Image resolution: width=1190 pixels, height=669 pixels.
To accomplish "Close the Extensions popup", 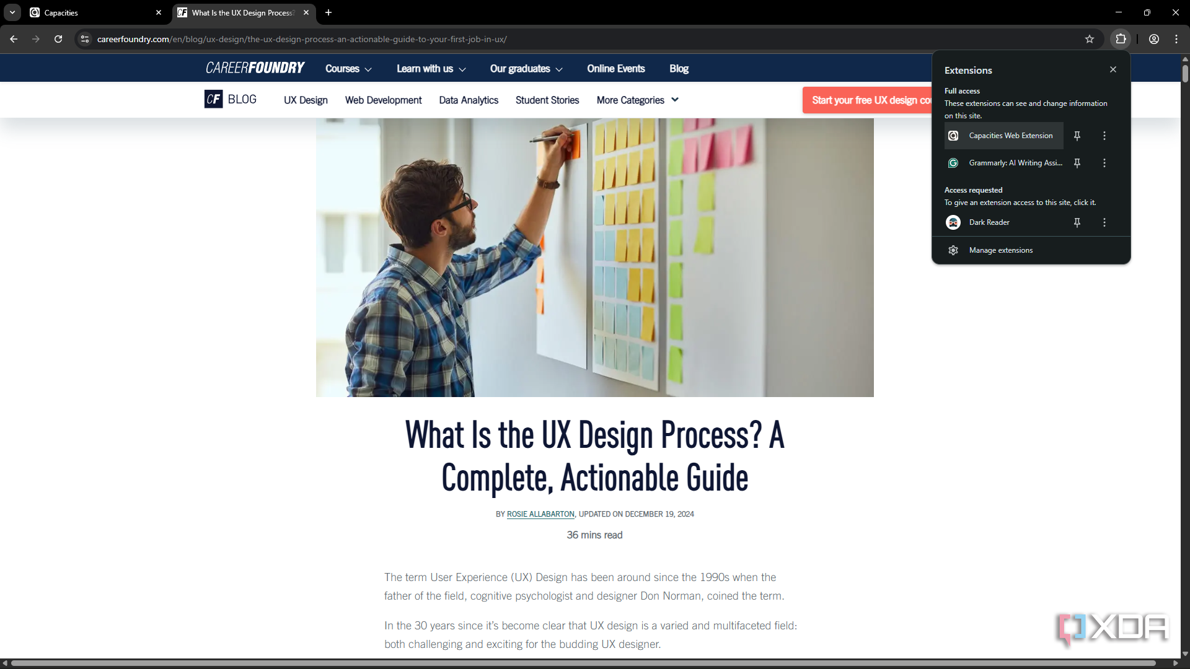I will point(1113,69).
